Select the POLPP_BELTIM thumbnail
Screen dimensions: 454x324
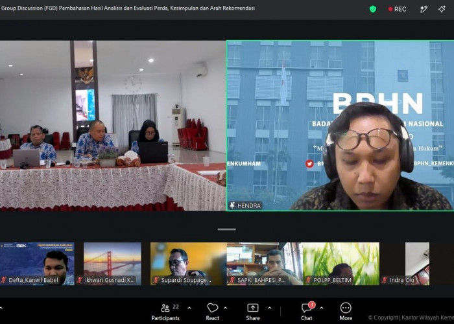coord(340,264)
